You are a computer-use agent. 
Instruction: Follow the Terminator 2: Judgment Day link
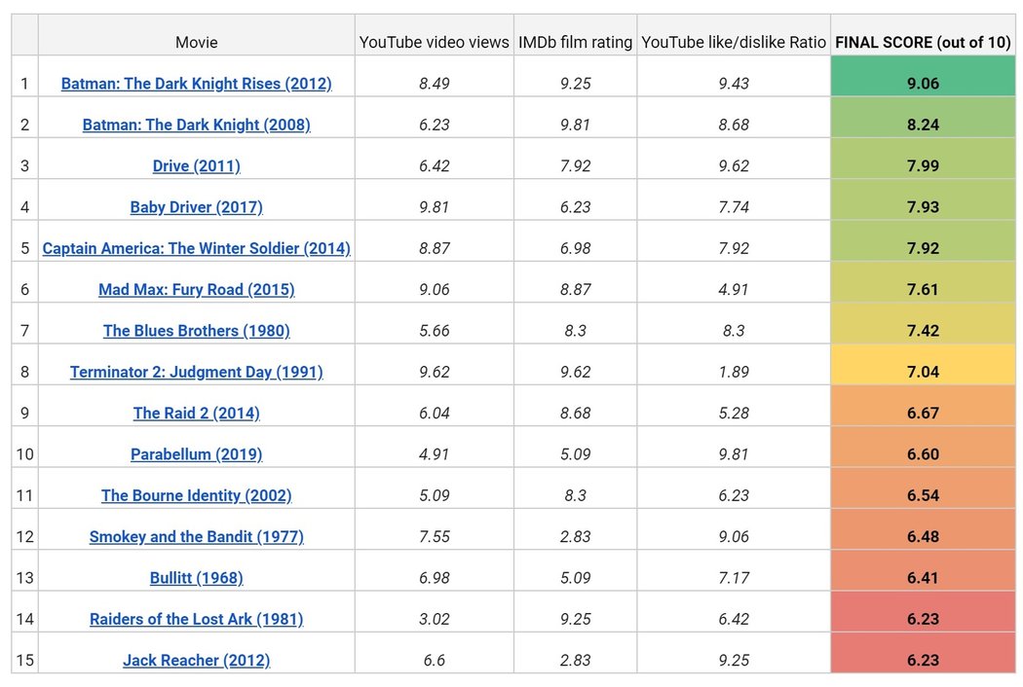pyautogui.click(x=196, y=372)
